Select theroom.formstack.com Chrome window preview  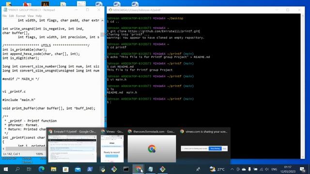(x=152, y=145)
